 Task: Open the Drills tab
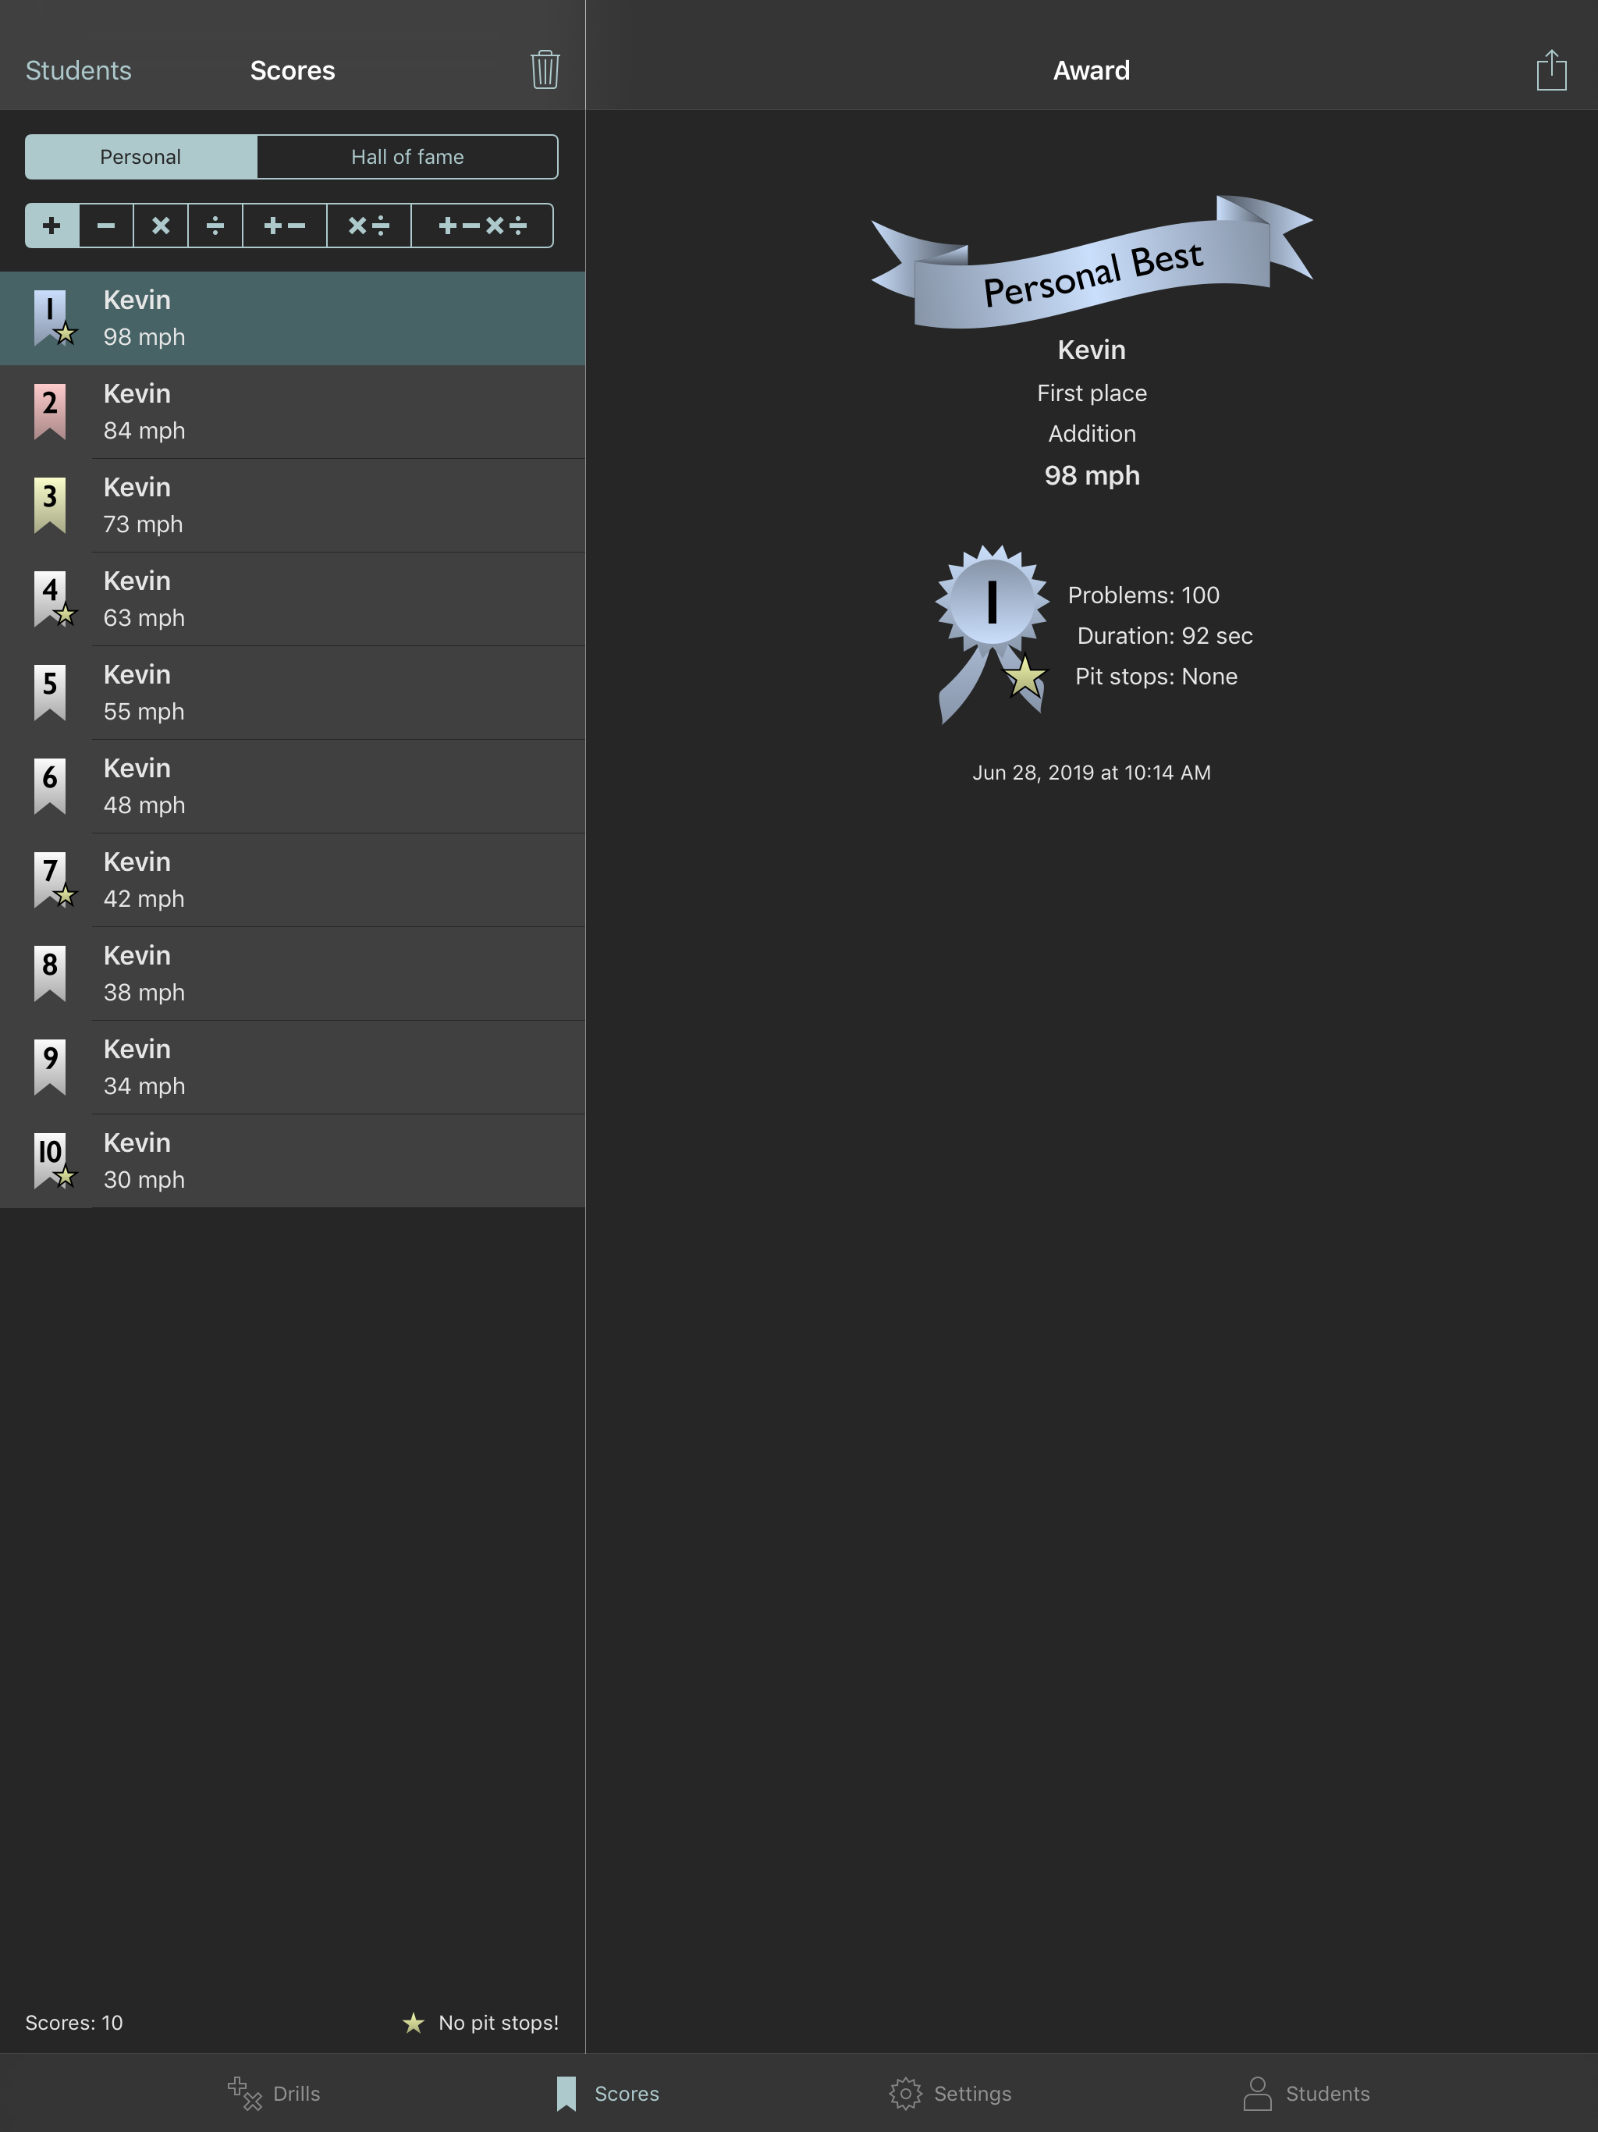coord(275,2094)
